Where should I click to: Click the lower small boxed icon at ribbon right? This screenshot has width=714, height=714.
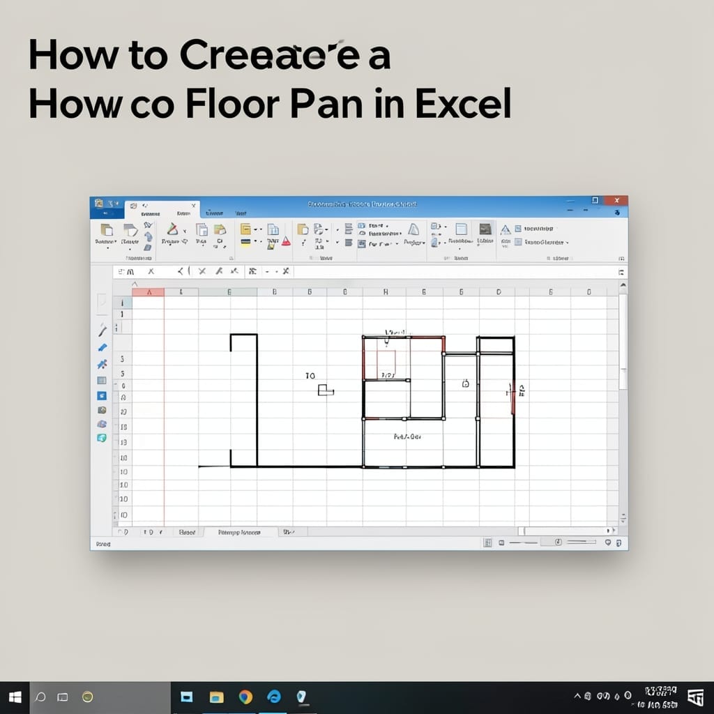tap(518, 242)
